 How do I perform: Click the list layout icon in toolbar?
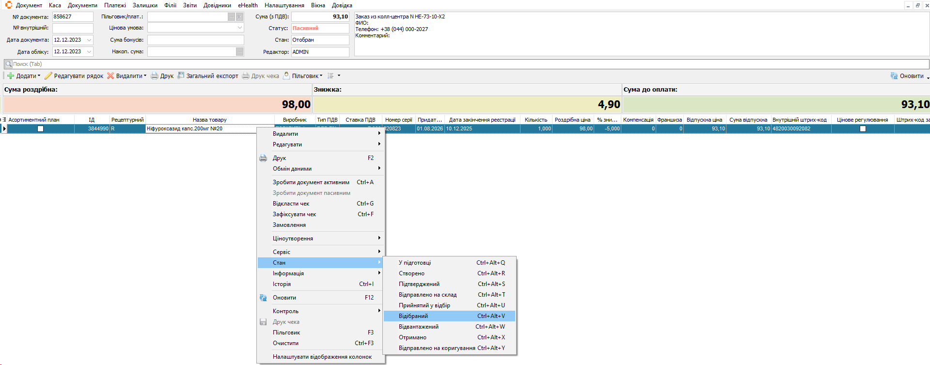pyautogui.click(x=331, y=76)
